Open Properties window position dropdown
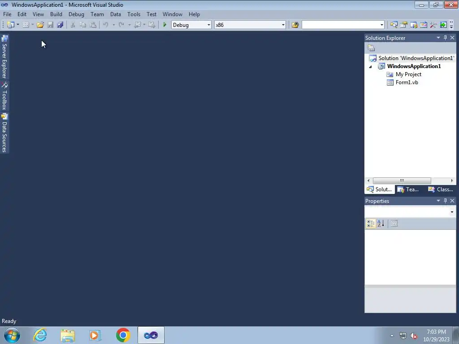459x344 pixels. point(438,201)
